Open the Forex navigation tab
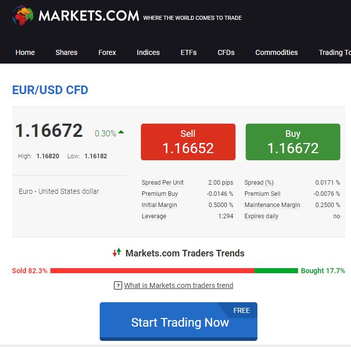 (x=107, y=52)
